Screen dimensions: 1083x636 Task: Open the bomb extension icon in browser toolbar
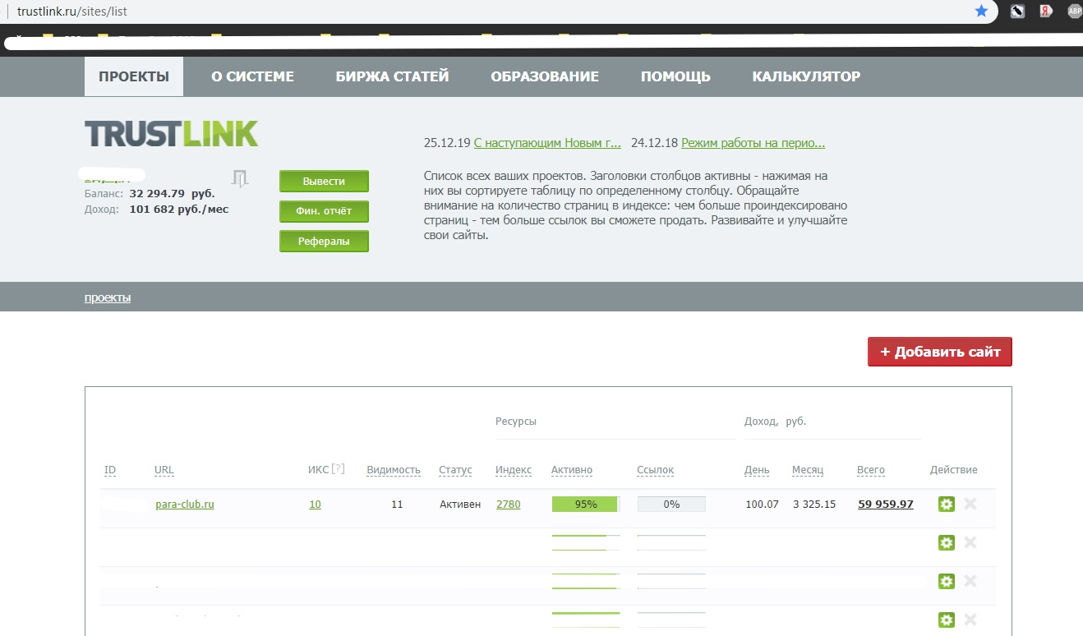(1017, 12)
